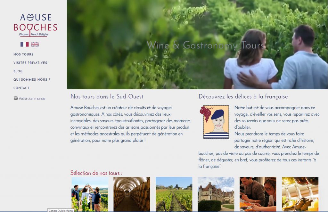Select the cooking class tour thumbnail

258,194
